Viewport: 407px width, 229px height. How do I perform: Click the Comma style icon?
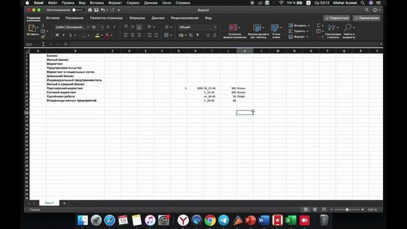tap(198, 35)
